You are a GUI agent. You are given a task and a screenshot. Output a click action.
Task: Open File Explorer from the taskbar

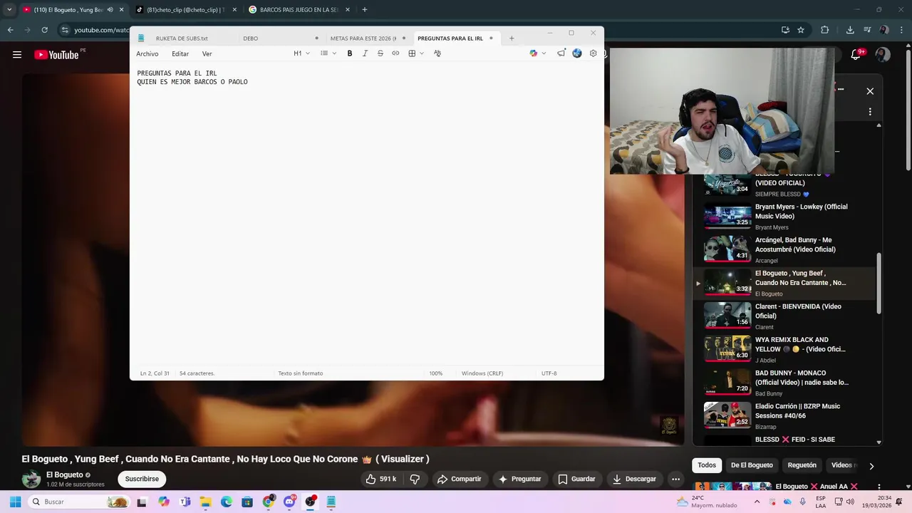[x=206, y=502]
